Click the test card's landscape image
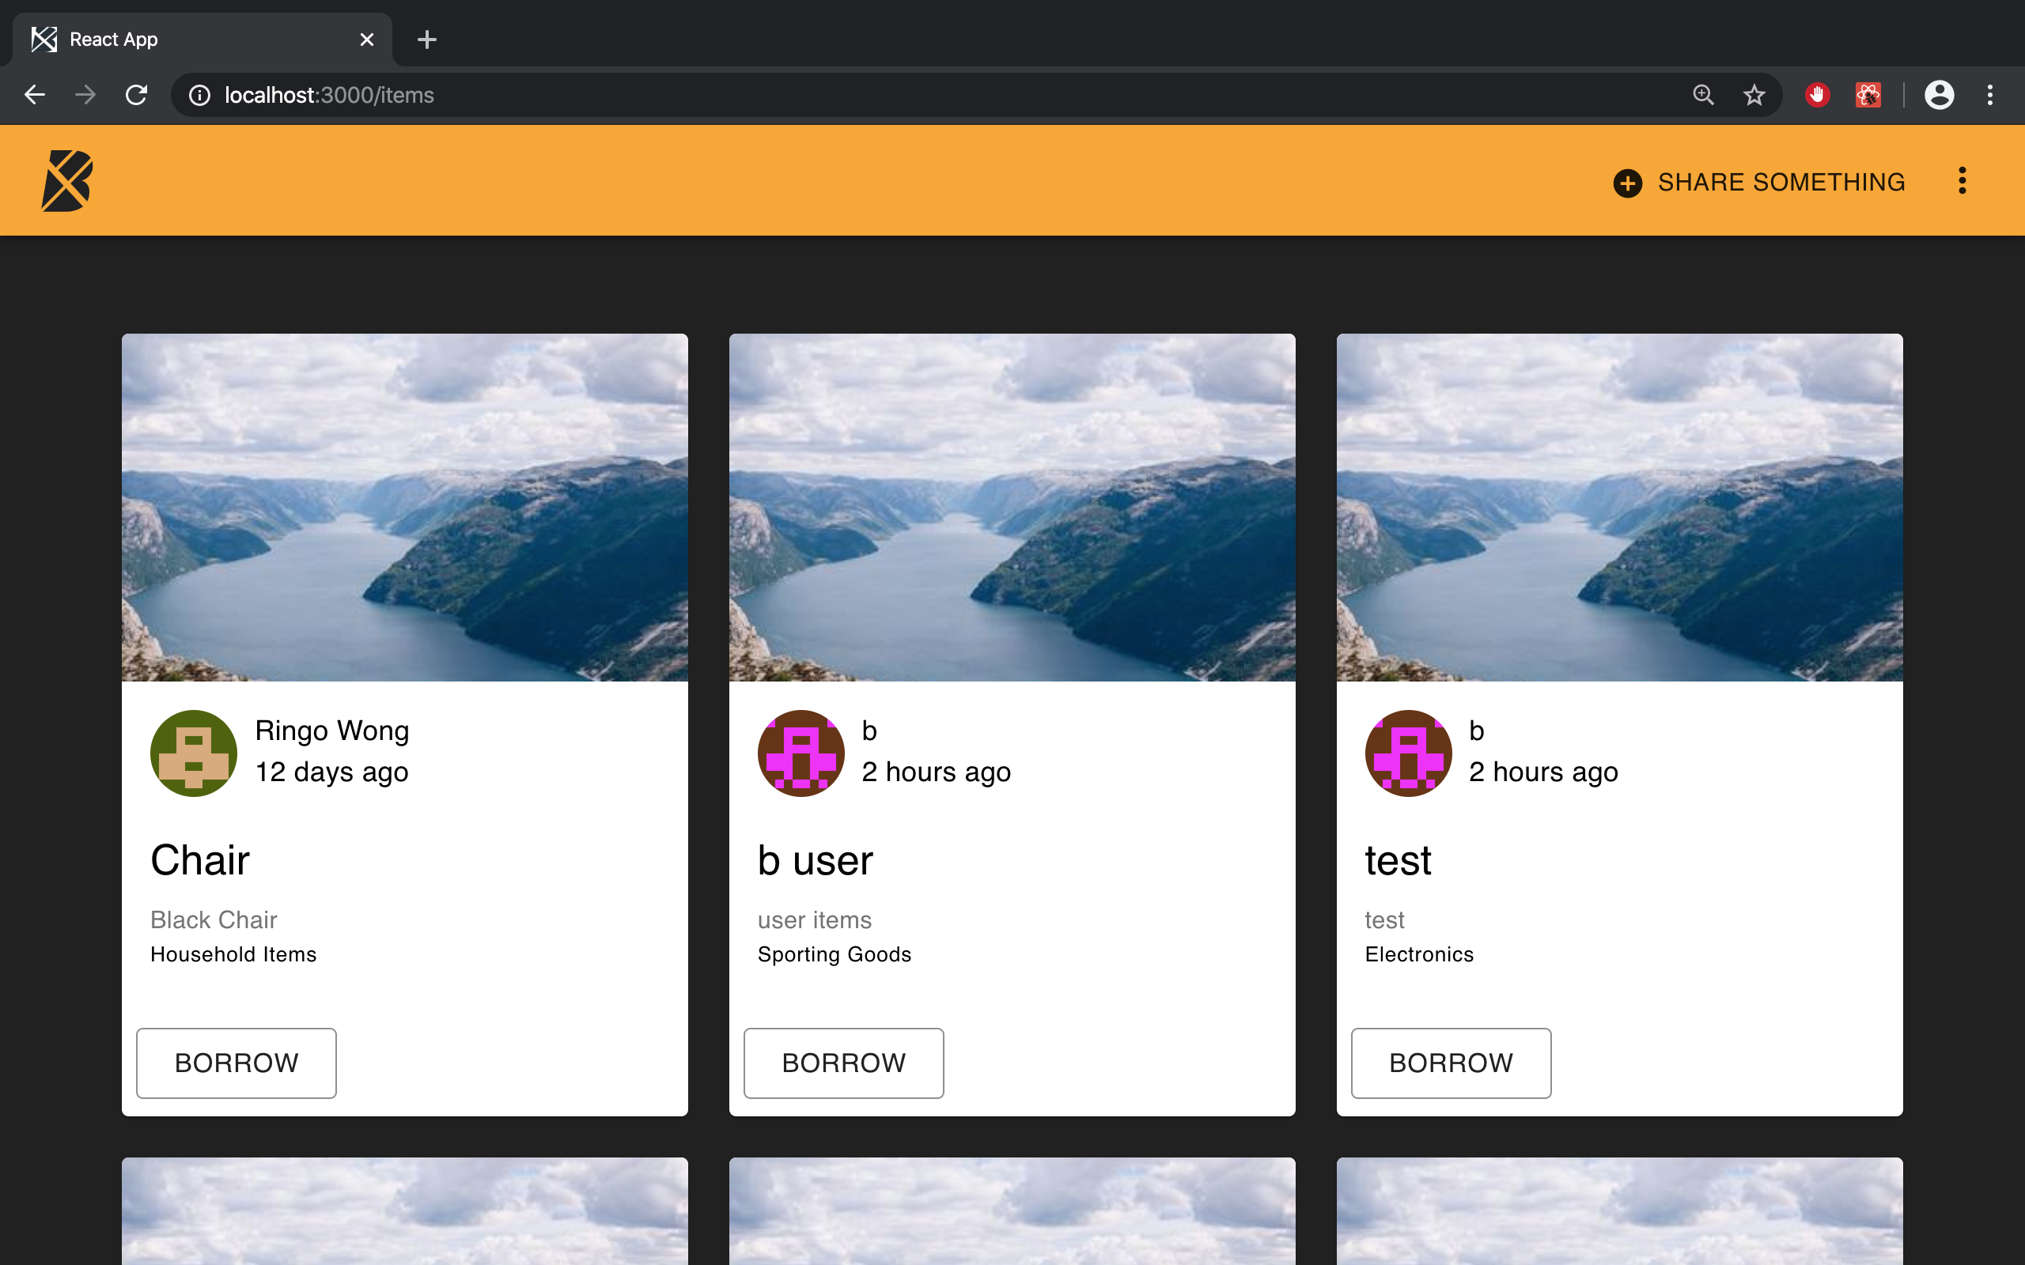Viewport: 2025px width, 1265px height. (1619, 507)
